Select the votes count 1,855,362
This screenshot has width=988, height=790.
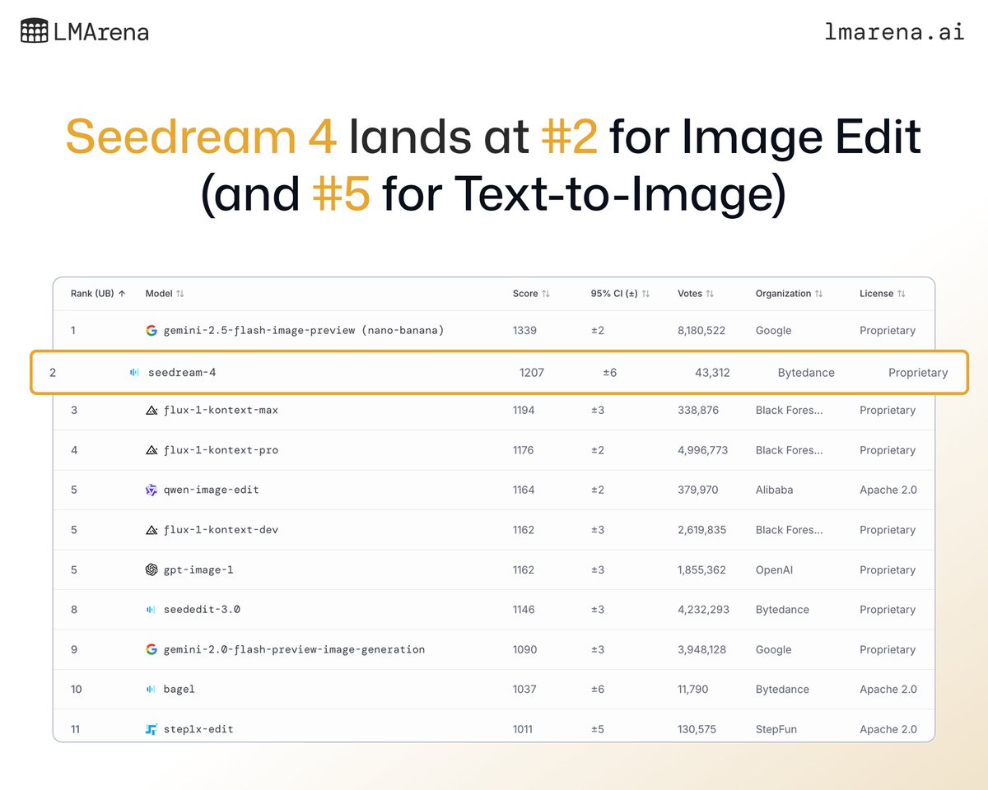(x=701, y=569)
